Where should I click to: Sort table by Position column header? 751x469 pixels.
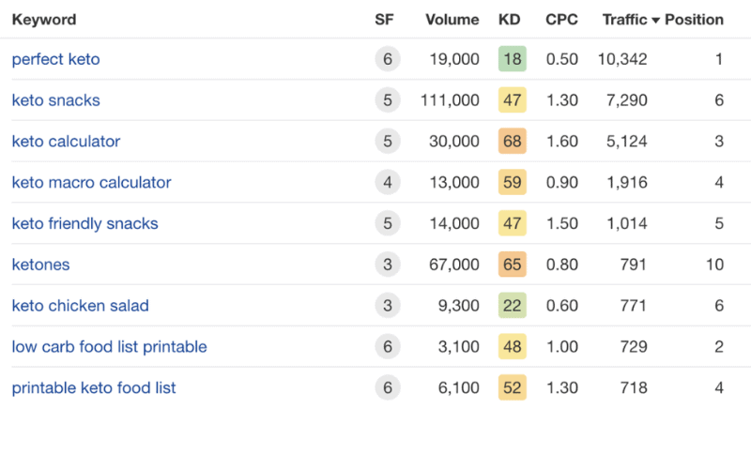pos(694,20)
